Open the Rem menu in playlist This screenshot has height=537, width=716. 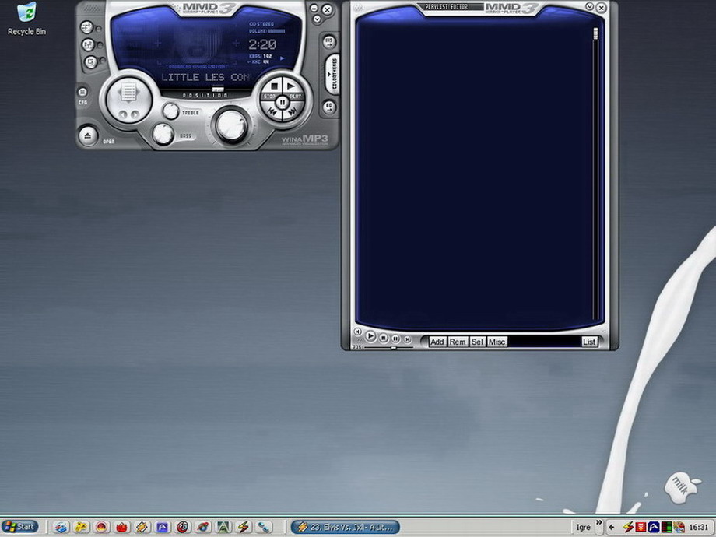[x=458, y=342]
